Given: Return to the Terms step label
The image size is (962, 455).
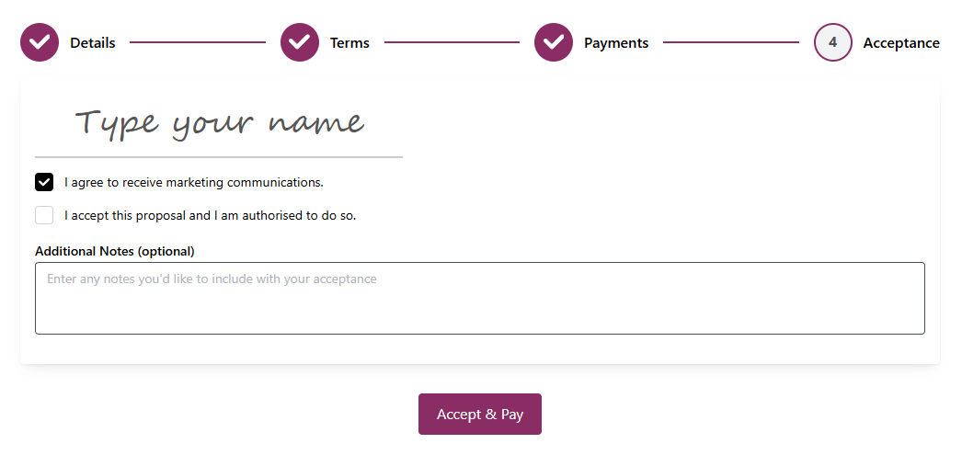Looking at the screenshot, I should tap(349, 43).
